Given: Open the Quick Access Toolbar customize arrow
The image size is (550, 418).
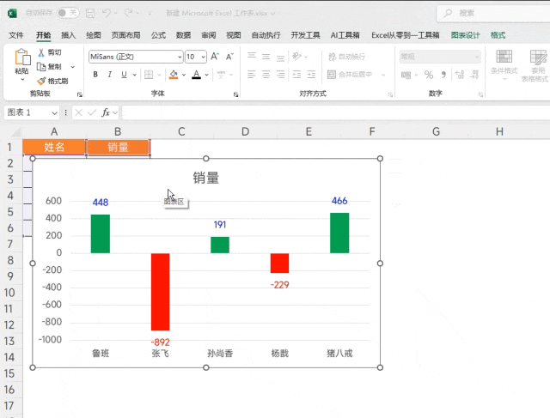Looking at the screenshot, I should (150, 14).
